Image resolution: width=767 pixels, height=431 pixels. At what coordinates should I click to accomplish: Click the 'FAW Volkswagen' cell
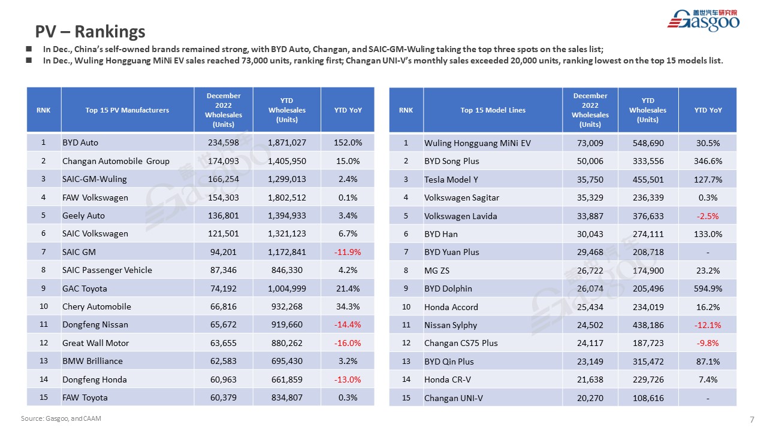(x=127, y=198)
